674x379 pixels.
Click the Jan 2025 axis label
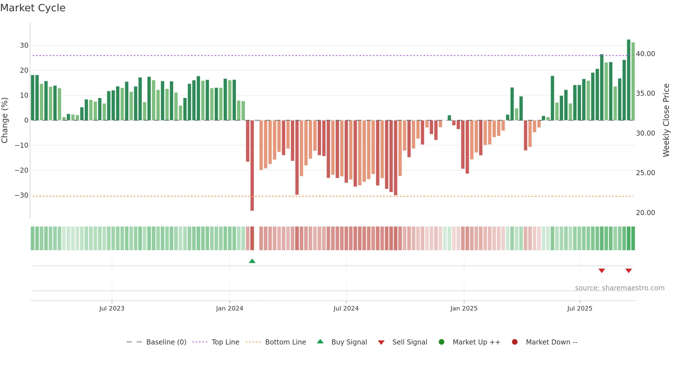[464, 309]
